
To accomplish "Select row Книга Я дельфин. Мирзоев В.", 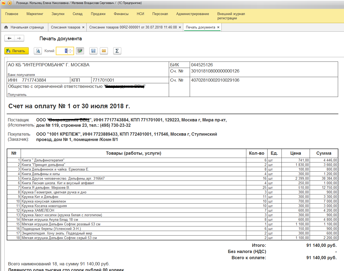I will [x=172, y=188].
